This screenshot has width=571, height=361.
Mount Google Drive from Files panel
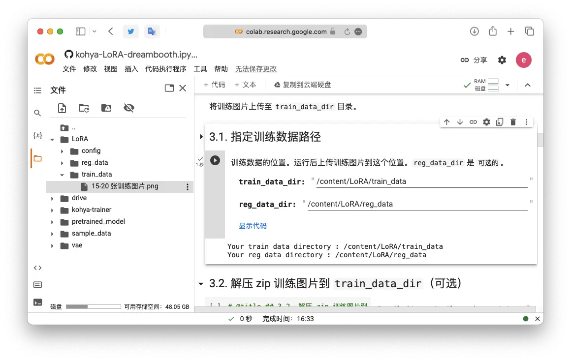tap(106, 108)
